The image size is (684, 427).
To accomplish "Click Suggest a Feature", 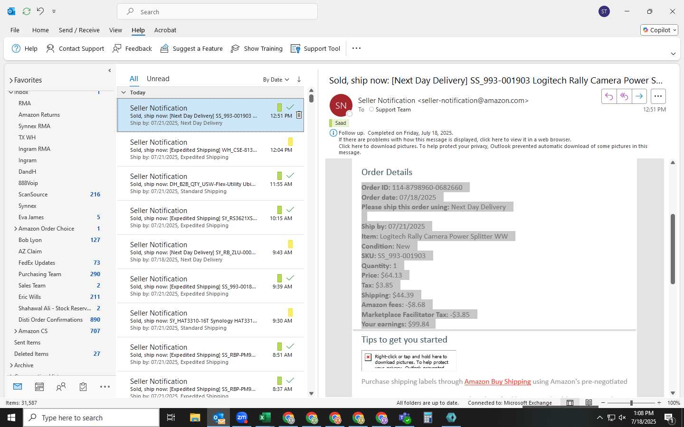I will coord(191,48).
